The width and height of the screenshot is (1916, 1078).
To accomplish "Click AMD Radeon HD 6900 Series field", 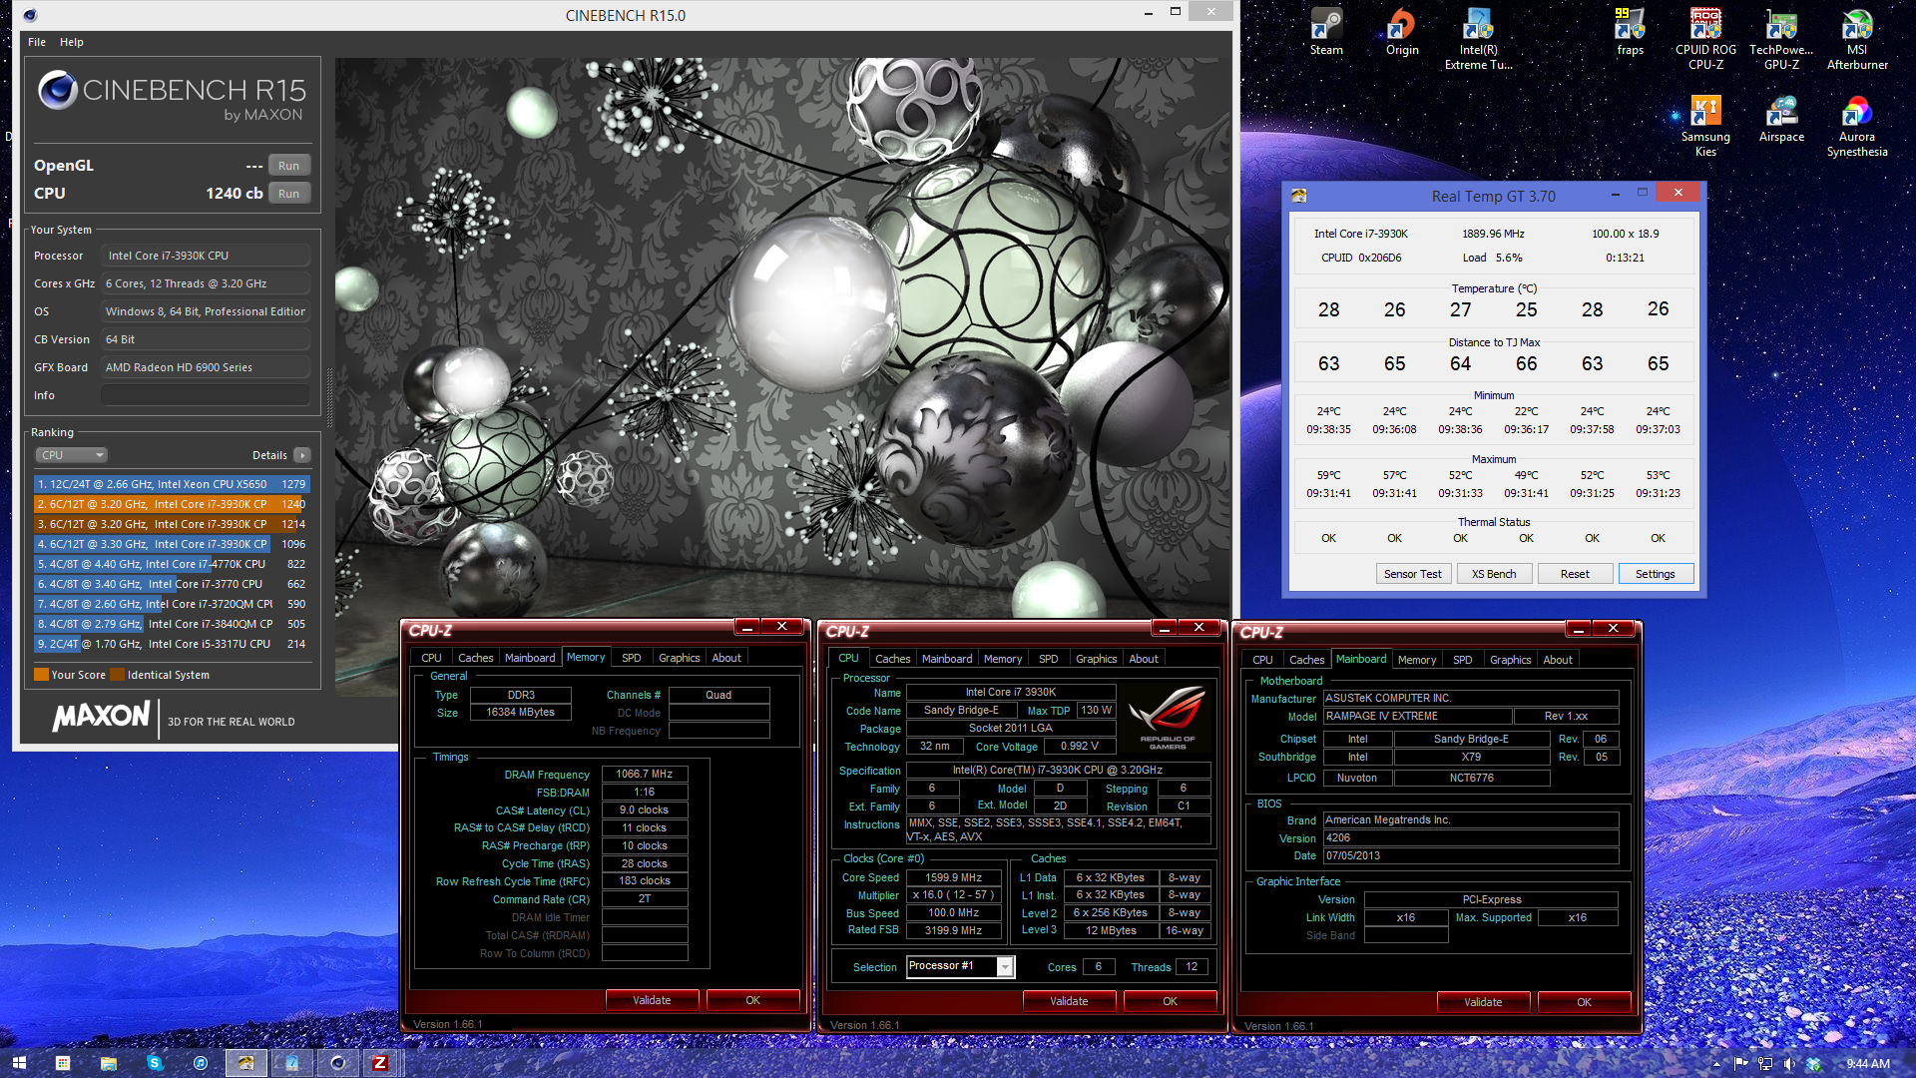I will click(x=206, y=367).
